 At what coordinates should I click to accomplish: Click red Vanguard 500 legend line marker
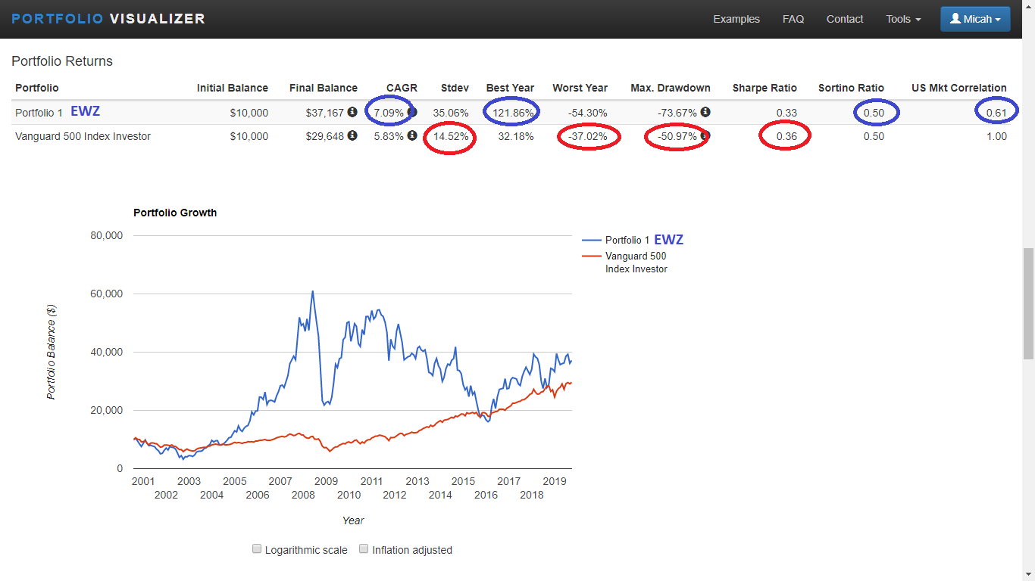click(x=592, y=256)
